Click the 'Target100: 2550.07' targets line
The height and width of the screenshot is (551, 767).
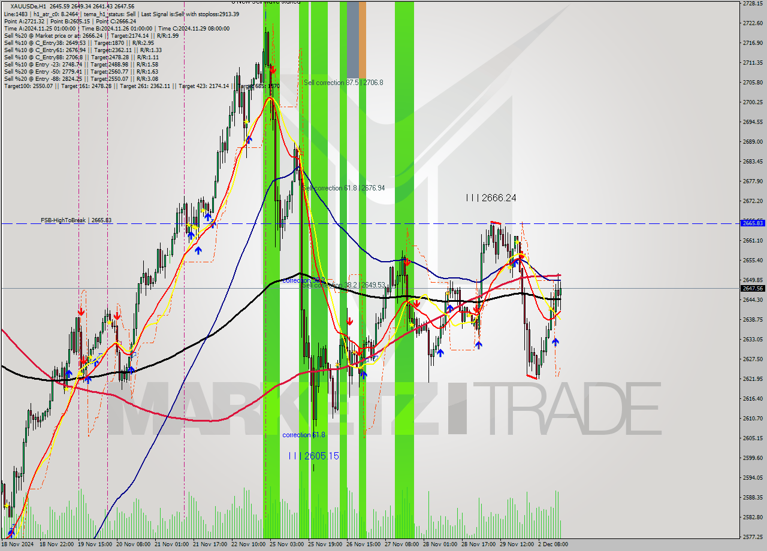click(x=141, y=86)
